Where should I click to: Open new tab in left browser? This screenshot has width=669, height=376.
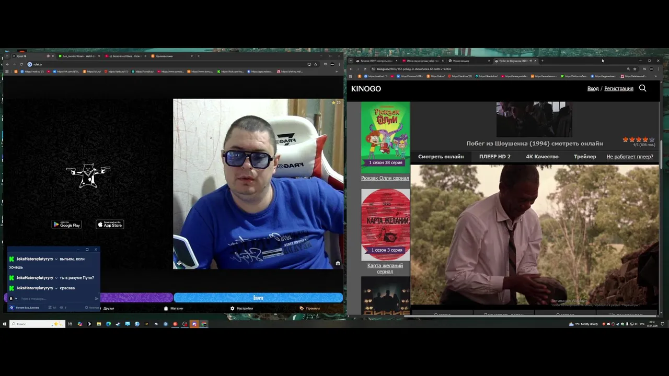(x=199, y=56)
